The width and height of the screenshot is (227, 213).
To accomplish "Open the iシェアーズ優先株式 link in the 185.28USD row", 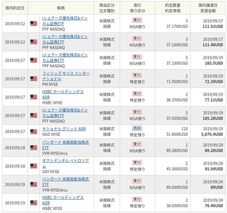I will pyautogui.click(x=65, y=113).
